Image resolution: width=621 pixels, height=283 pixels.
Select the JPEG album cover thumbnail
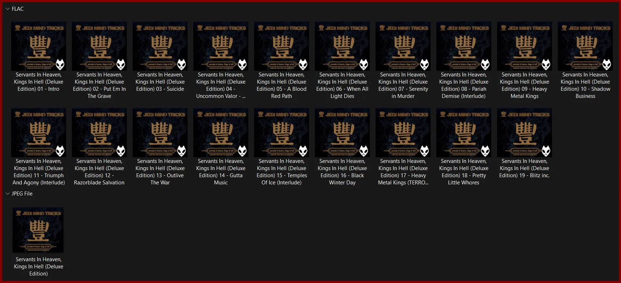pos(38,230)
